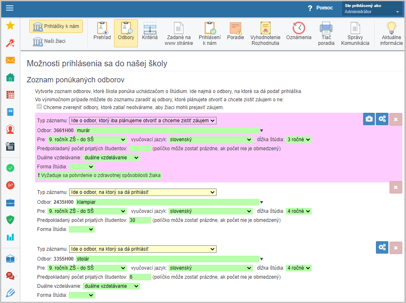The height and width of the screenshot is (303, 406).
Task: Expand the Odbor murár selector arrow
Action: pyautogui.click(x=261, y=131)
